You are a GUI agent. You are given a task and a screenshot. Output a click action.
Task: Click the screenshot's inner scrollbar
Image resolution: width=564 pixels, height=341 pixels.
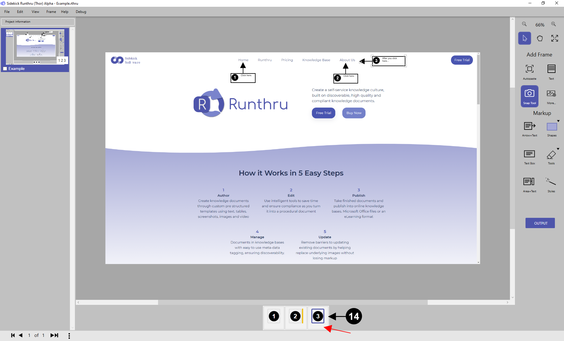(478, 80)
